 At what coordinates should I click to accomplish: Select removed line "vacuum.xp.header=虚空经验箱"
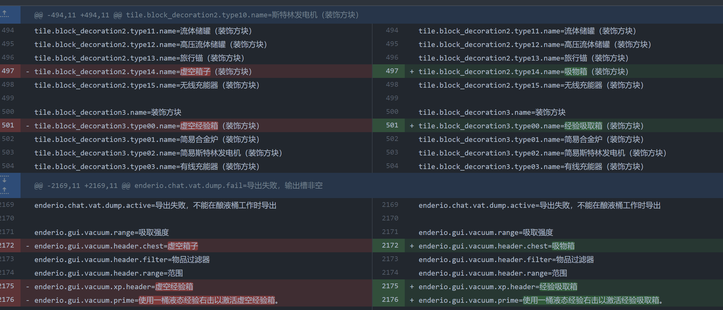(x=114, y=287)
